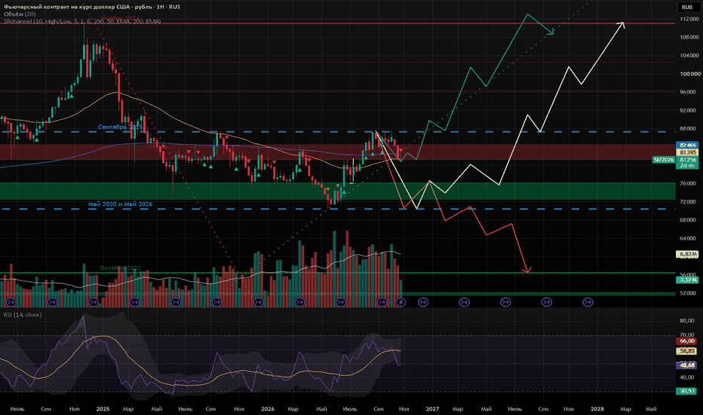Viewport: 703px width, 415px height.
Task: Open the event marker icon nearest the 2028 label
Action: (588, 303)
